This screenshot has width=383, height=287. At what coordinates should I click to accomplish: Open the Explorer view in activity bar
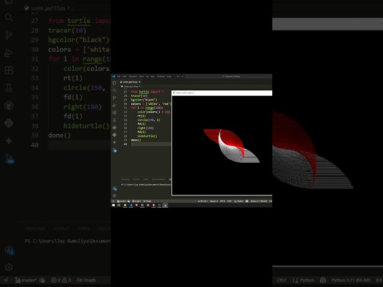114,83
